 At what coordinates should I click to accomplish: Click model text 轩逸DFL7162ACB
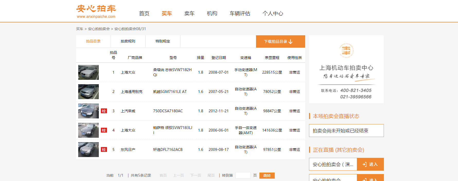coord(168,150)
